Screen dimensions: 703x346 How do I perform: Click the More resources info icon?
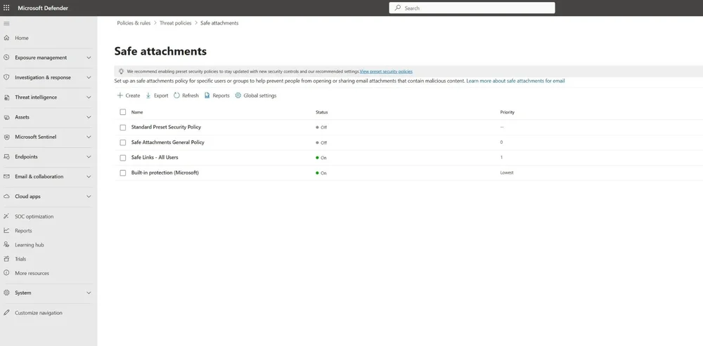click(6, 272)
